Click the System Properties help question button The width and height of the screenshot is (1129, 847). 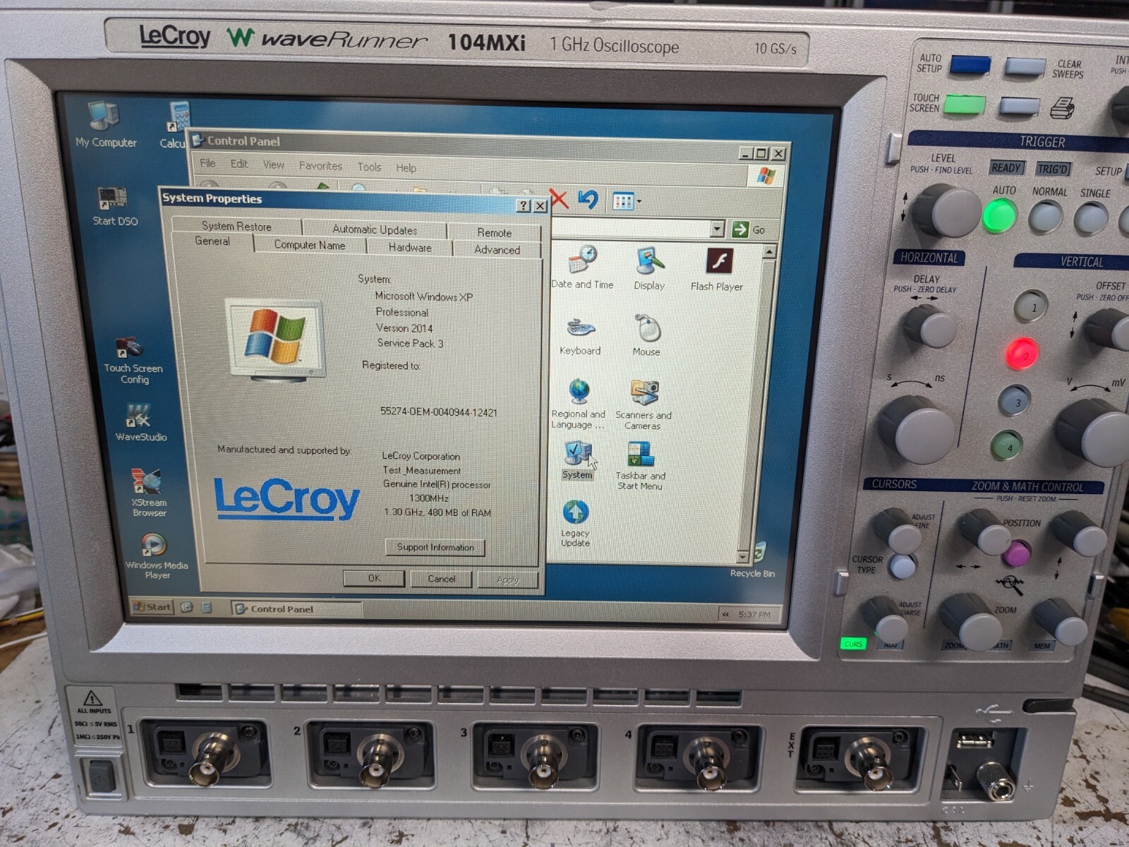click(524, 205)
